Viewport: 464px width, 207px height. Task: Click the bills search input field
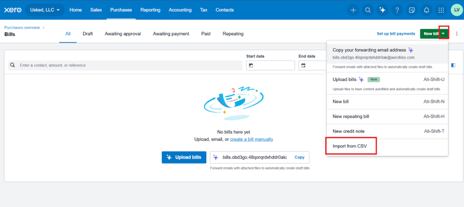pos(125,65)
